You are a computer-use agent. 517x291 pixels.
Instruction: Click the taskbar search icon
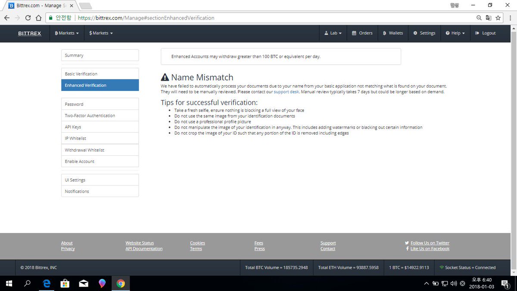[27, 283]
